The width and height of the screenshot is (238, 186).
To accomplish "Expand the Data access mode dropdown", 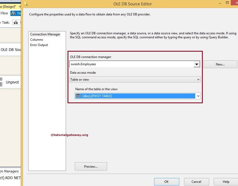I will pyautogui.click(x=198, y=79).
